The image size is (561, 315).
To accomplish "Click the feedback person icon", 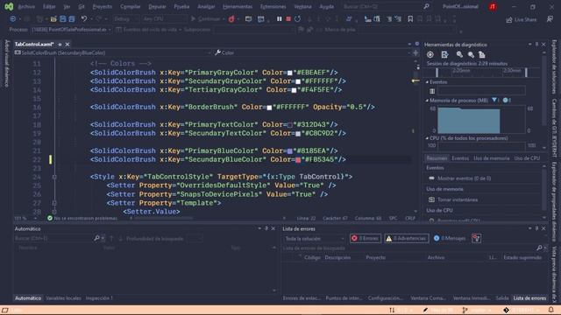I will [x=550, y=19].
